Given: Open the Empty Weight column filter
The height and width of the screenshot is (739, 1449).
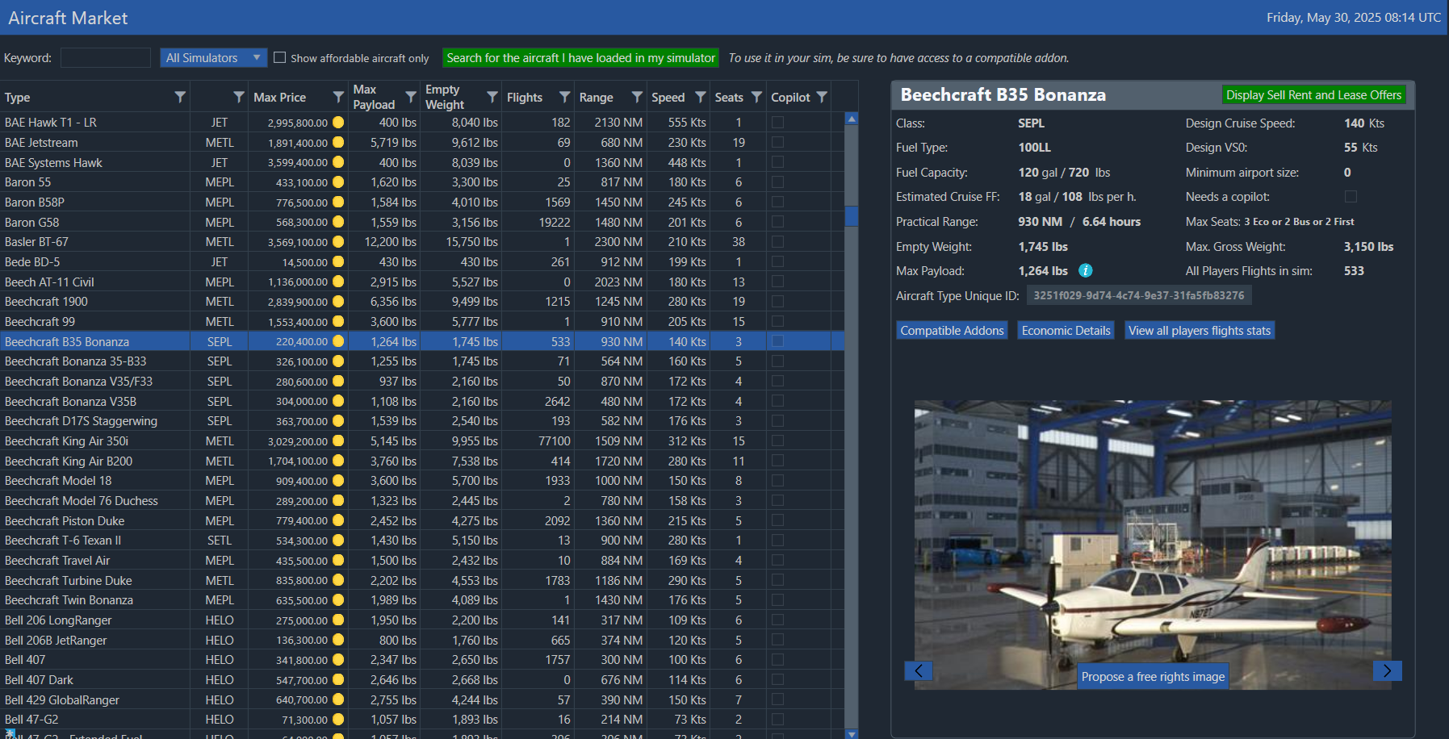Looking at the screenshot, I should (492, 97).
